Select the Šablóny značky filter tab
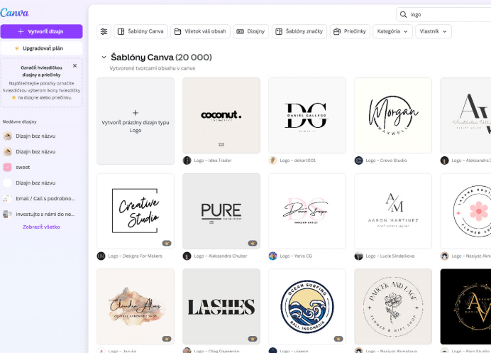Screen dimensions: 491x353 tap(299, 31)
